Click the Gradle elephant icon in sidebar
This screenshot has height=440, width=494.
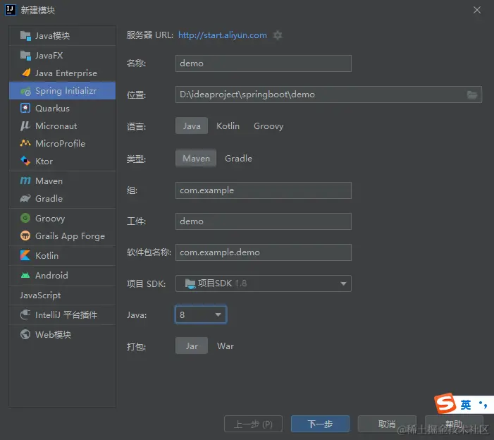pos(25,198)
